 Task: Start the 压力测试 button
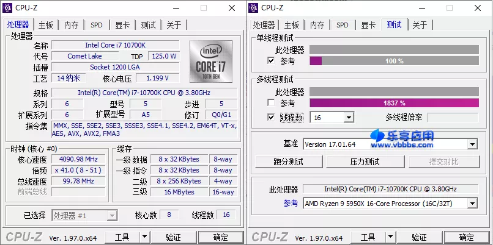(365, 162)
